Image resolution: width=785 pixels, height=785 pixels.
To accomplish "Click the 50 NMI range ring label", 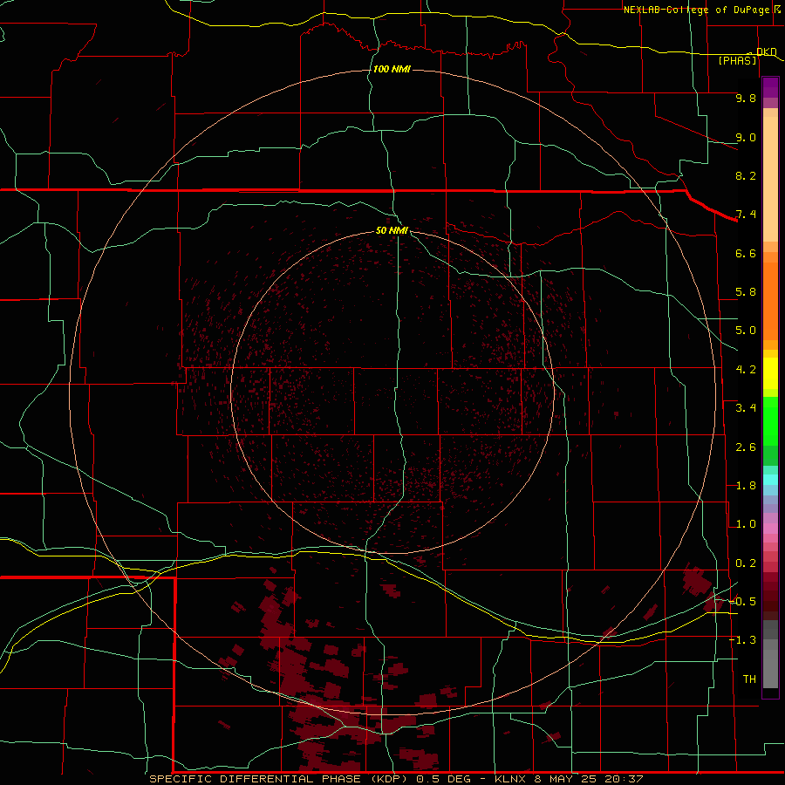I will (x=392, y=230).
